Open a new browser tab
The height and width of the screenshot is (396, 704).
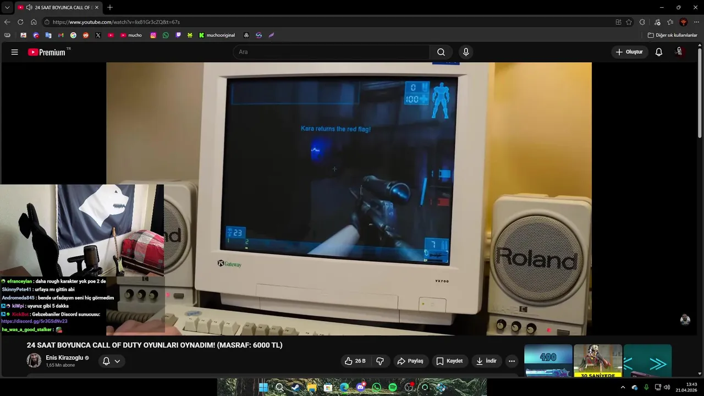(x=110, y=7)
